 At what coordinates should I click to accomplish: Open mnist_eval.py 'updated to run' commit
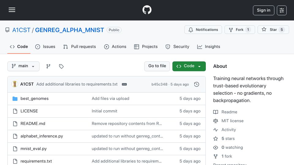pos(127,149)
